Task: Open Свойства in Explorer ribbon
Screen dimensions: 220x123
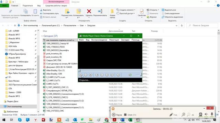Action: [x=142, y=13]
